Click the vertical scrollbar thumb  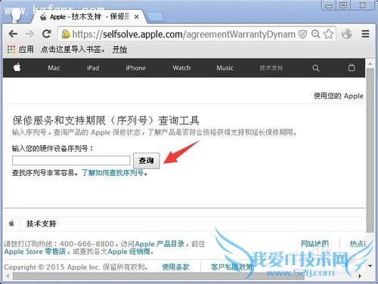[x=370, y=150]
